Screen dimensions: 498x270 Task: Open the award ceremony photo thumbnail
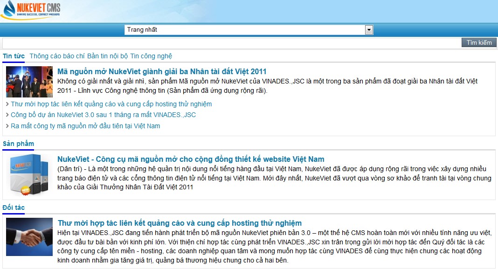click(x=29, y=82)
